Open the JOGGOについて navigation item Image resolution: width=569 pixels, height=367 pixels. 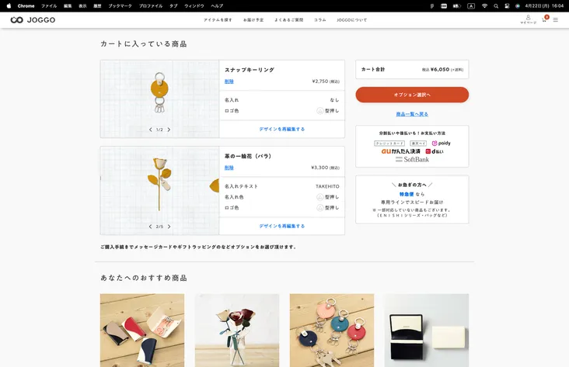tap(351, 19)
